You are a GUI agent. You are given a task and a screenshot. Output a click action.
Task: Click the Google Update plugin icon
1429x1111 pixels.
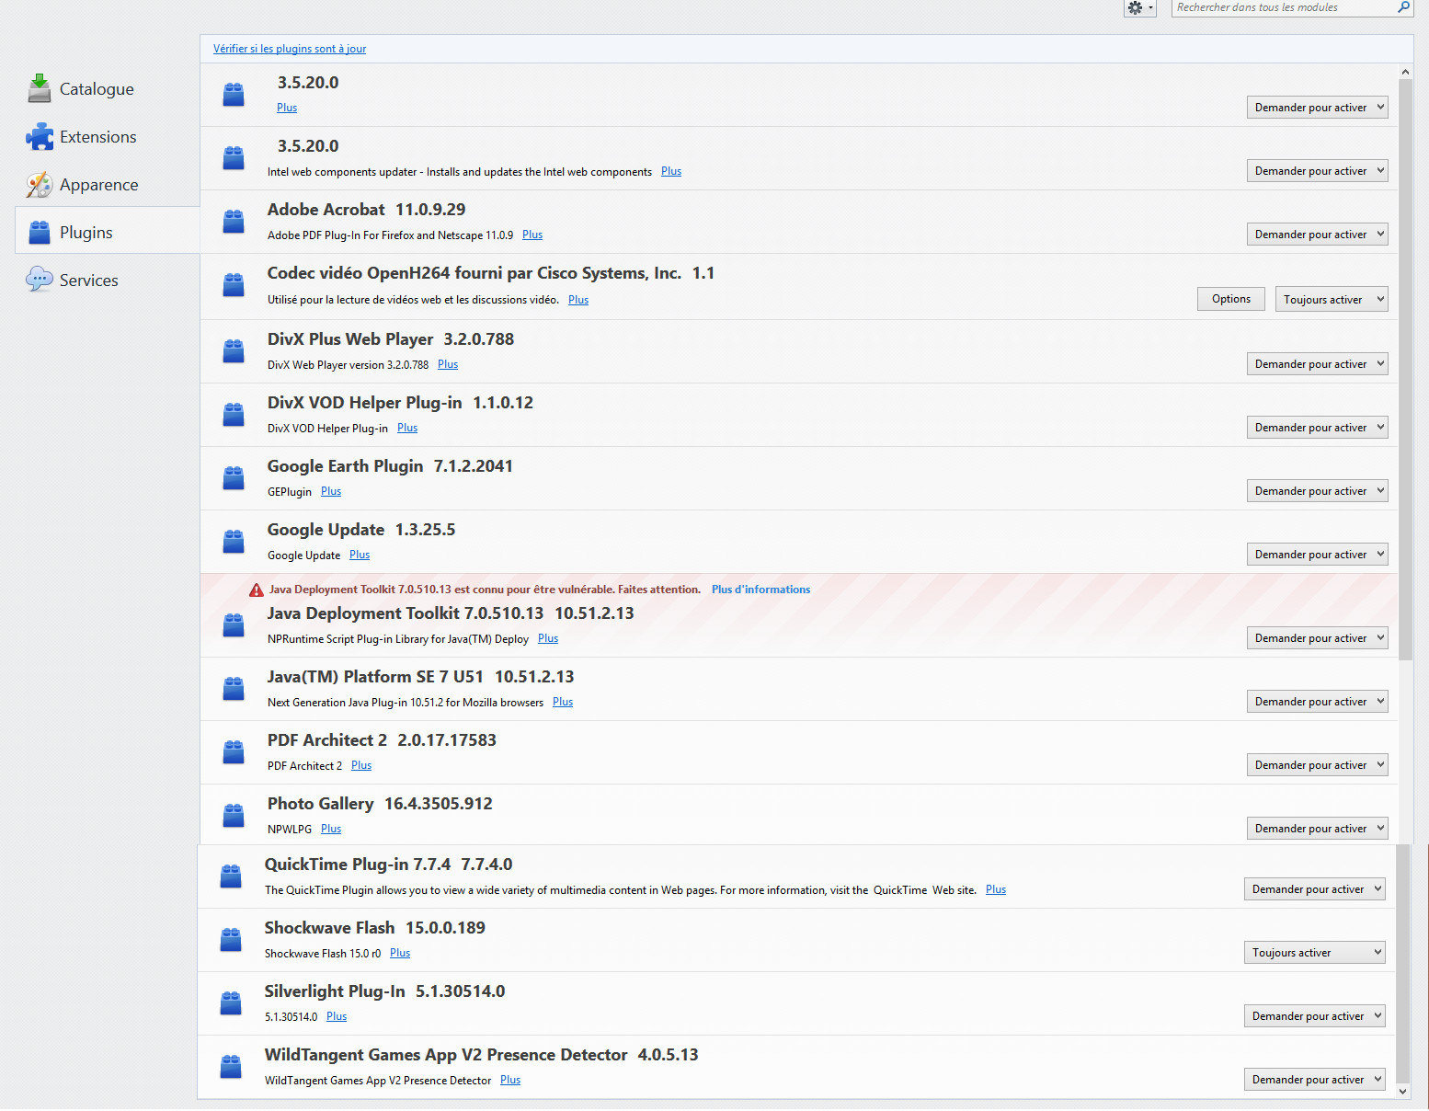coord(234,542)
